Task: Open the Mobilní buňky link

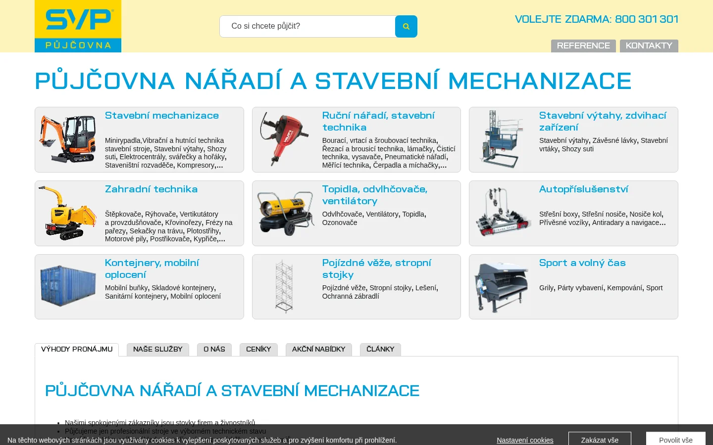Action: pyautogui.click(x=126, y=288)
